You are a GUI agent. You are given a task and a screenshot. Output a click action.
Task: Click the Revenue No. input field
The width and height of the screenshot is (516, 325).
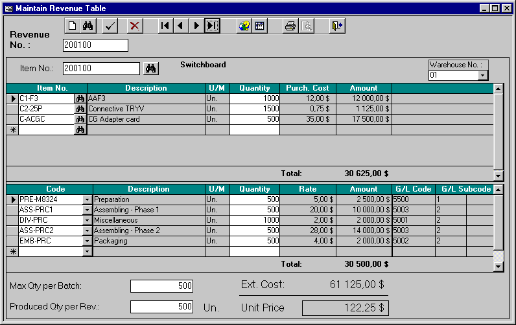95,45
